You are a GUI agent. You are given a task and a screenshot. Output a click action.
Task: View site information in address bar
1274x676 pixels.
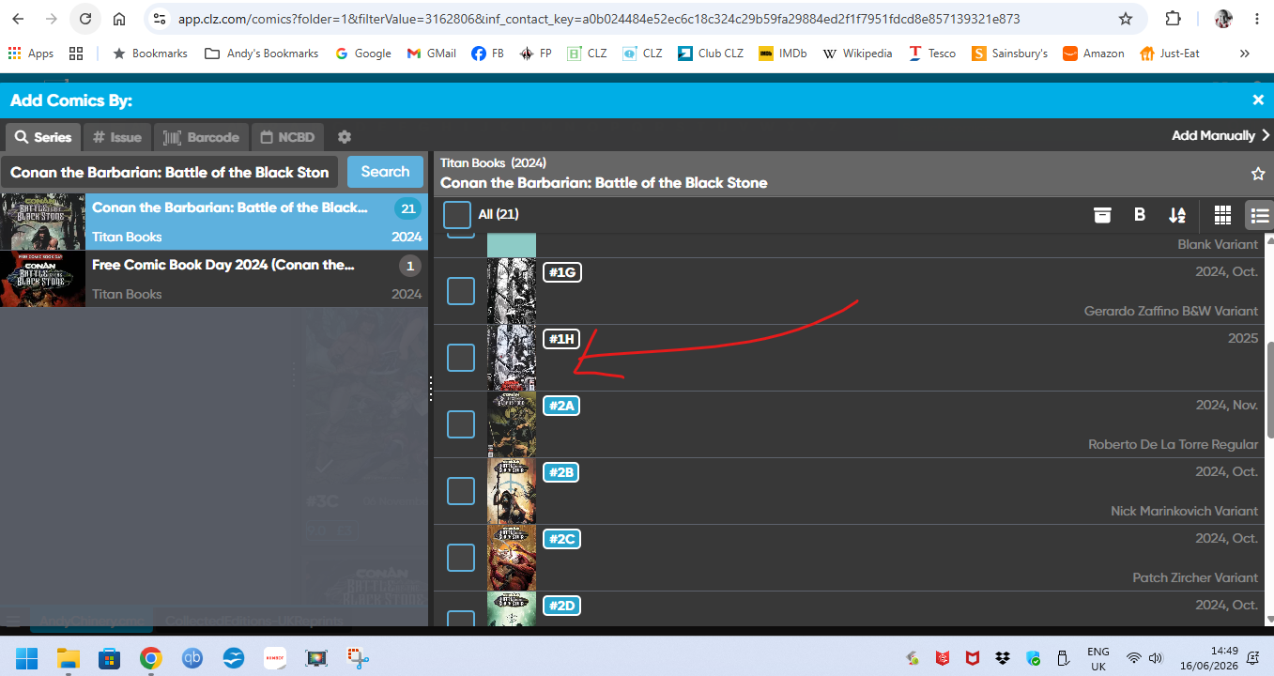click(x=159, y=19)
